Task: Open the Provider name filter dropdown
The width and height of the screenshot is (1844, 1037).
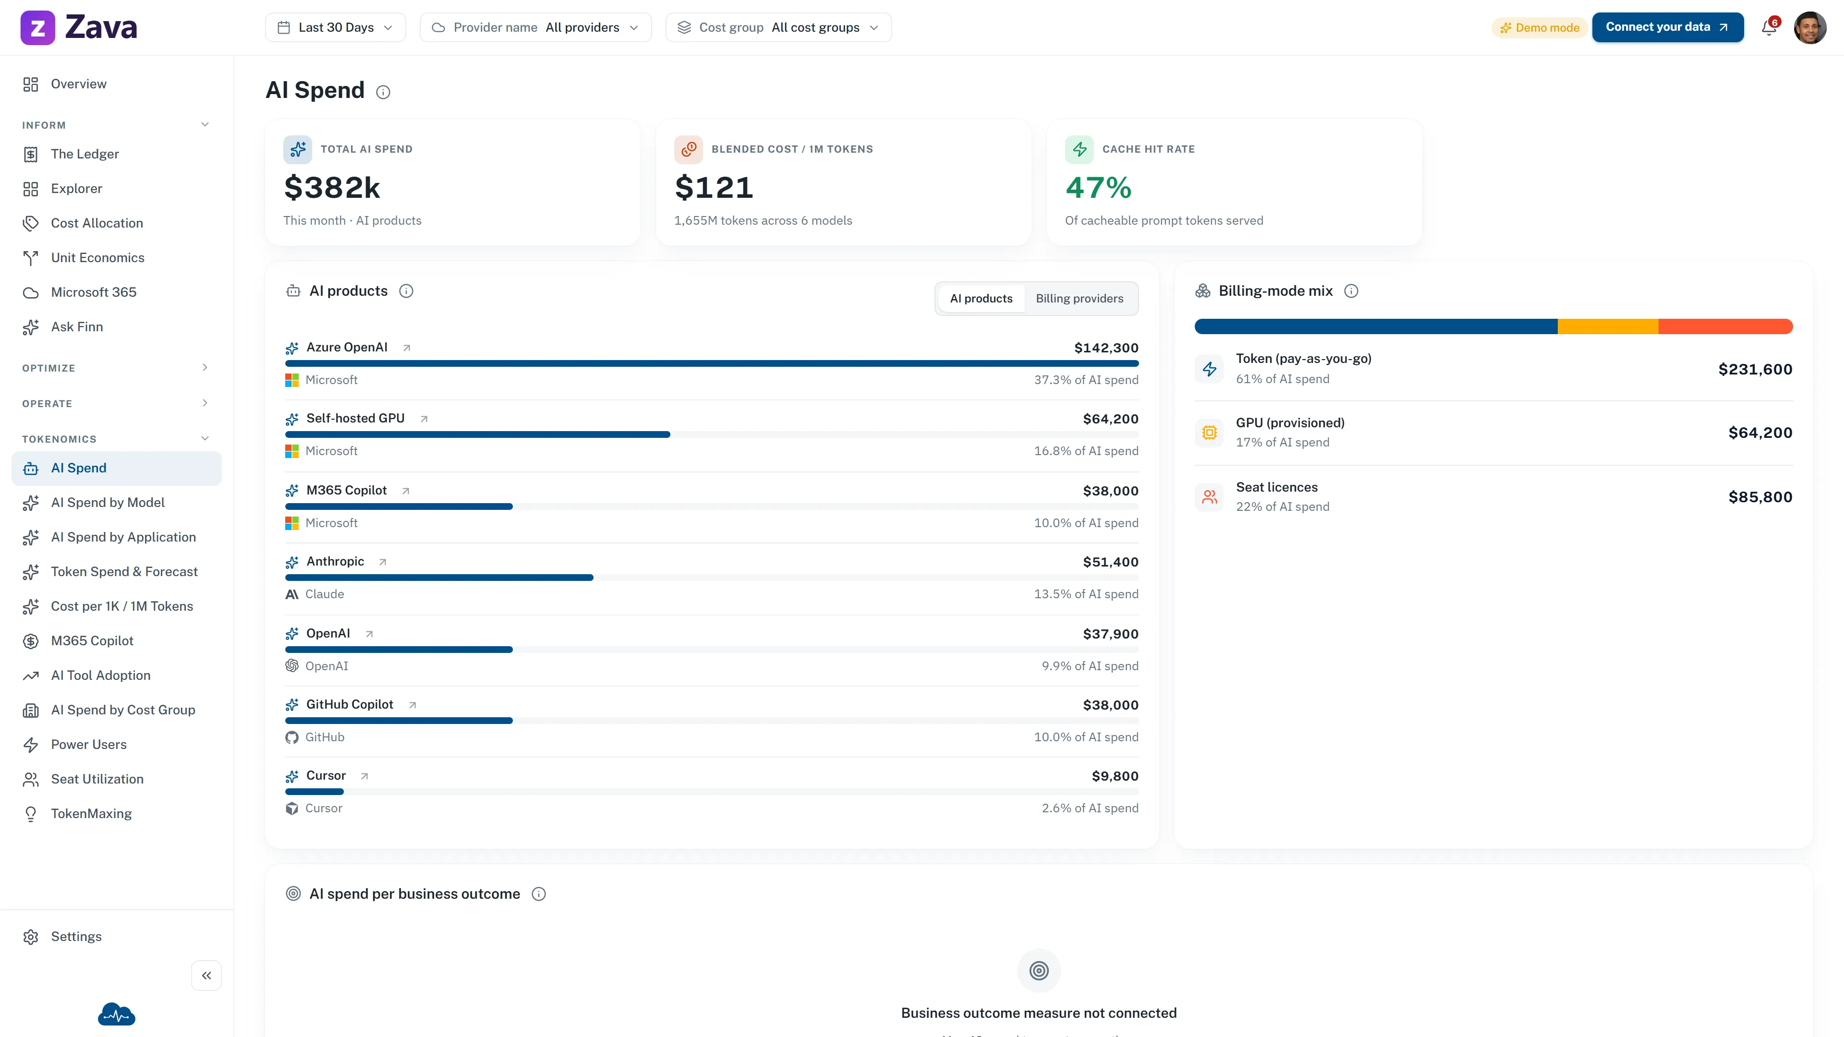Action: click(535, 27)
